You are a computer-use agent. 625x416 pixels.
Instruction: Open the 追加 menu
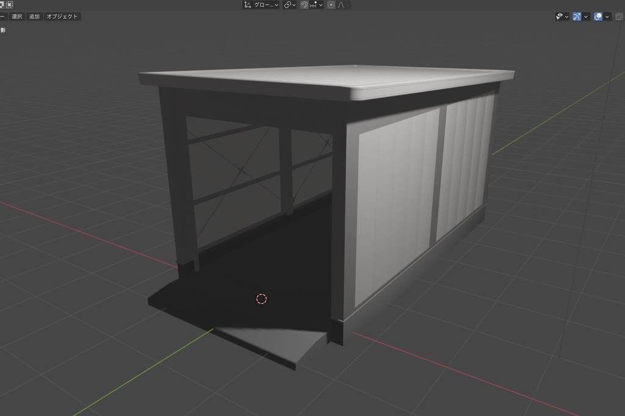34,16
